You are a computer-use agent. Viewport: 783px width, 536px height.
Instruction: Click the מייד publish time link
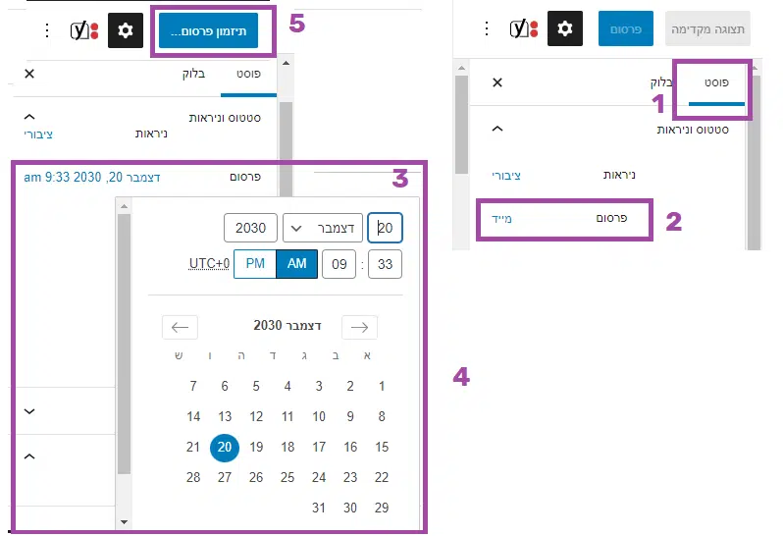(x=502, y=218)
